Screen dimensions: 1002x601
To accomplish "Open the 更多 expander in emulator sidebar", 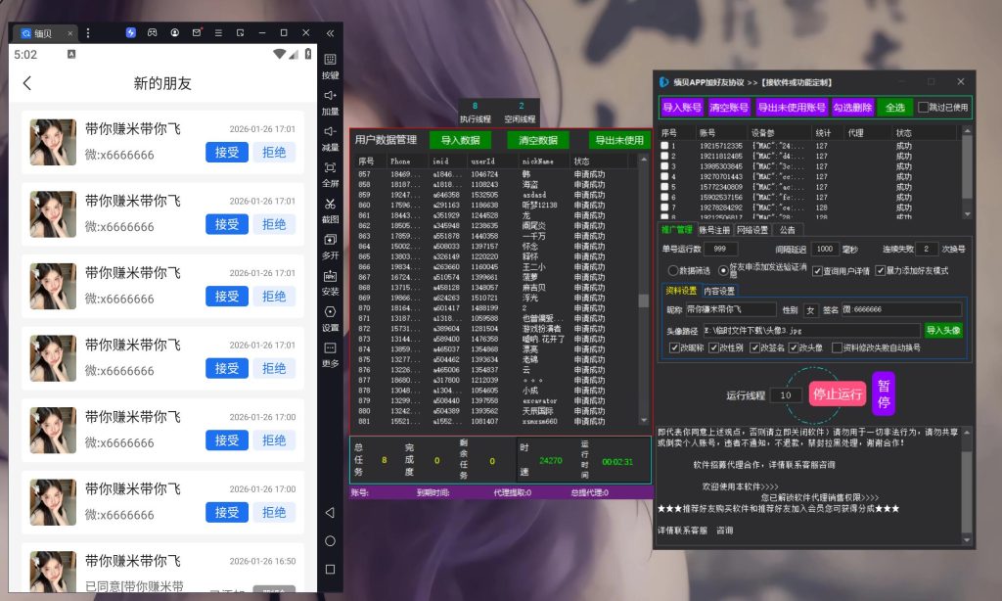I will point(330,348).
